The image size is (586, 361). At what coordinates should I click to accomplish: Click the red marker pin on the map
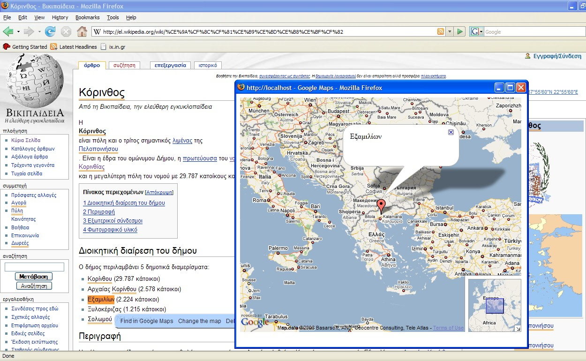coord(382,206)
